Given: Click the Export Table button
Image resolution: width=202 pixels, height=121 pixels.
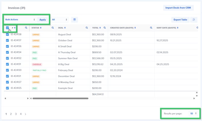Looking at the screenshot, I should click(180, 20).
